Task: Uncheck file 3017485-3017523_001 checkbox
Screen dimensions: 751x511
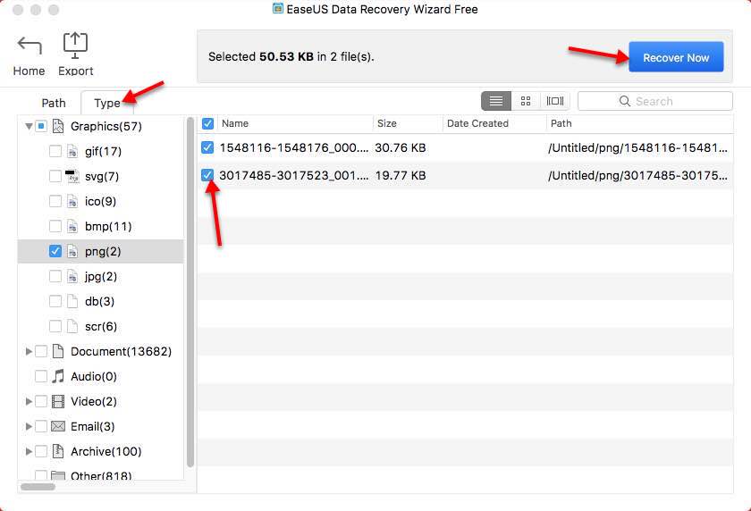Action: point(207,175)
